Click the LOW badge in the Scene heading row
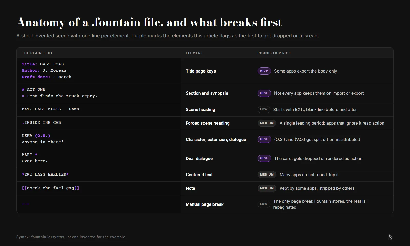 [264, 110]
